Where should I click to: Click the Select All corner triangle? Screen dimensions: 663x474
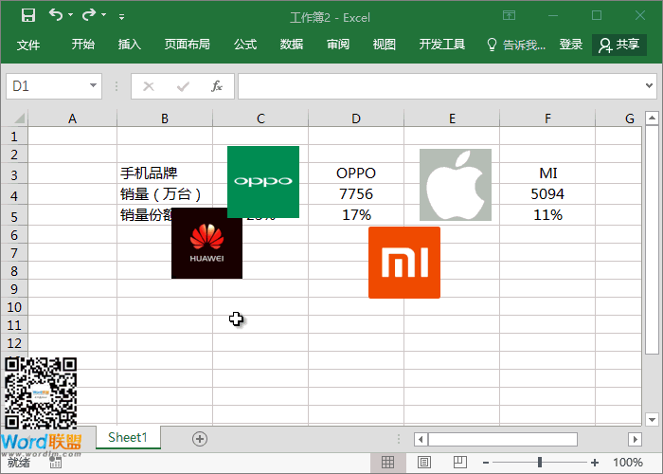coord(20,118)
